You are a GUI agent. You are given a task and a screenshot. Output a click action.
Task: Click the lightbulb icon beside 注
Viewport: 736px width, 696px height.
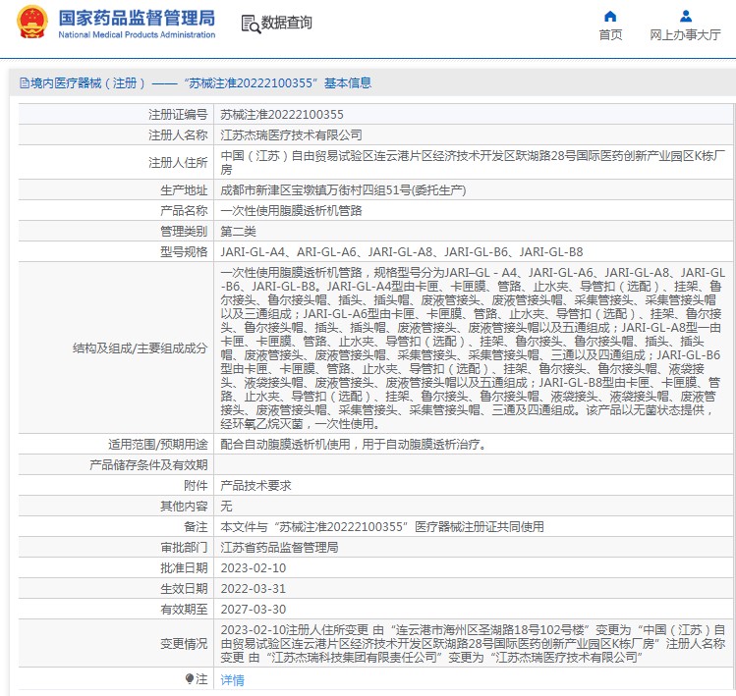point(190,678)
